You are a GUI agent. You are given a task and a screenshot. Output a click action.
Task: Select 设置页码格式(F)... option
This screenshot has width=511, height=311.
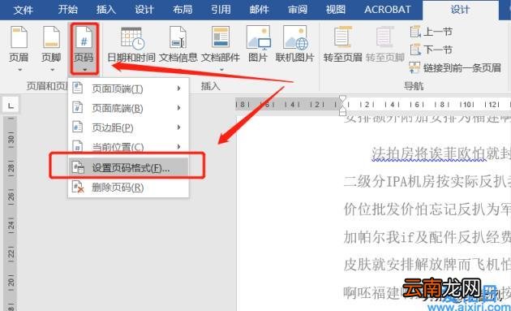pyautogui.click(x=128, y=168)
